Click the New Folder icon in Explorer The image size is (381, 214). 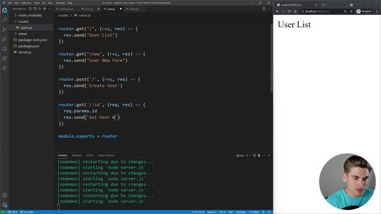35,9
